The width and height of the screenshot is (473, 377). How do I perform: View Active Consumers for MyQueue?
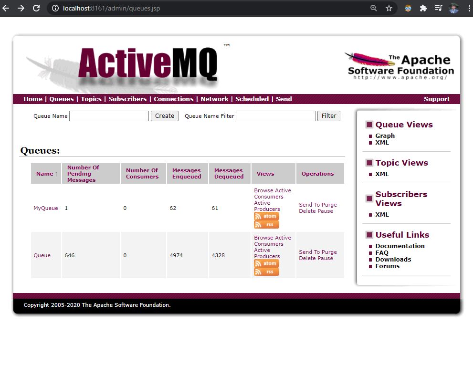(273, 193)
